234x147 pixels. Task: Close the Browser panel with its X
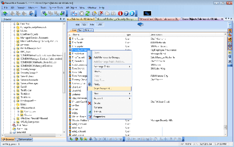coord(64,19)
